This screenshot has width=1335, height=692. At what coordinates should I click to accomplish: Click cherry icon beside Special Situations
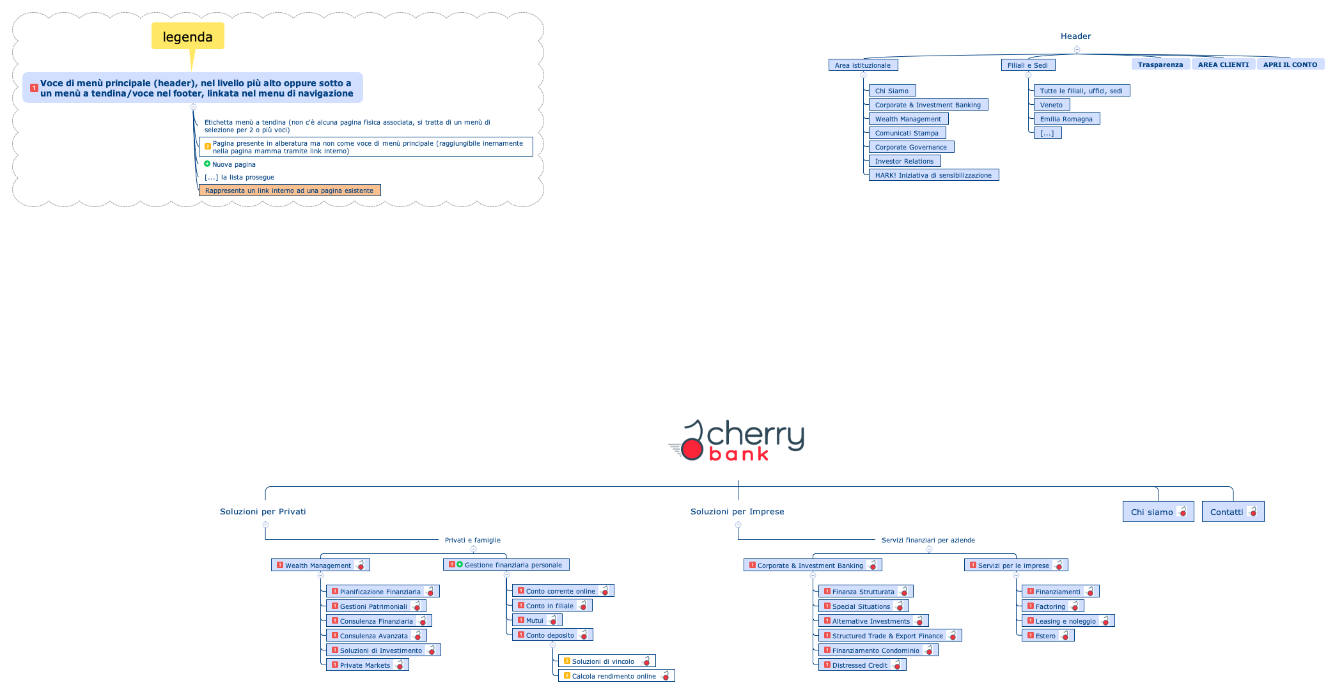coord(900,606)
